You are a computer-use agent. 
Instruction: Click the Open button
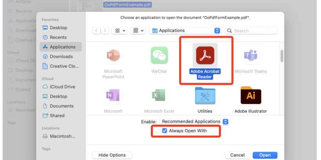coord(265,155)
